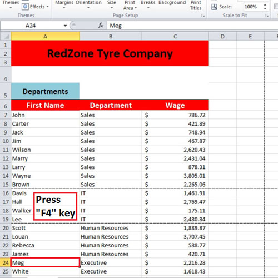
Task: Click wage value 2,769.47
Action: coord(175,202)
